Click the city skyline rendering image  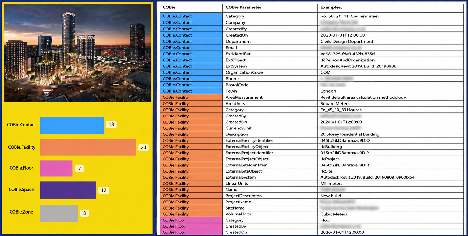[x=77, y=53]
